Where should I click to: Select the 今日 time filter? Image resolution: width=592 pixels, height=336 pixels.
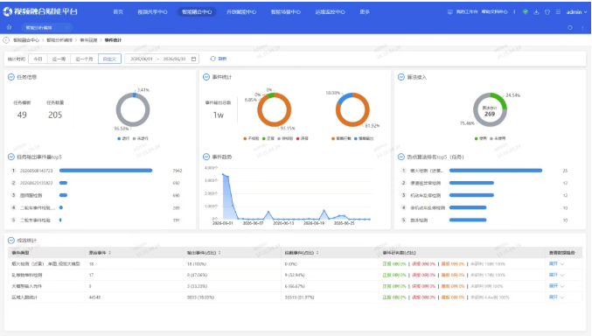38,59
